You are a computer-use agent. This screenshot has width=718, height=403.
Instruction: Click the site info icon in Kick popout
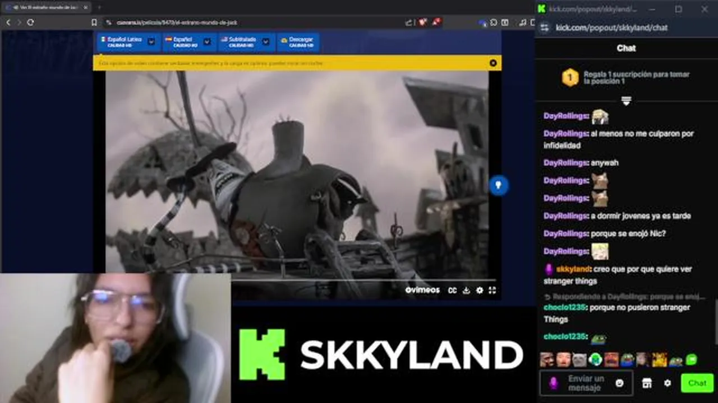coord(544,27)
